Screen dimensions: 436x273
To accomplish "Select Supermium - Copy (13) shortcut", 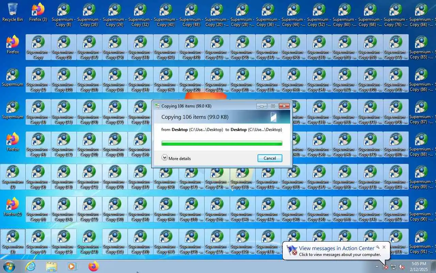I will coord(64,177).
